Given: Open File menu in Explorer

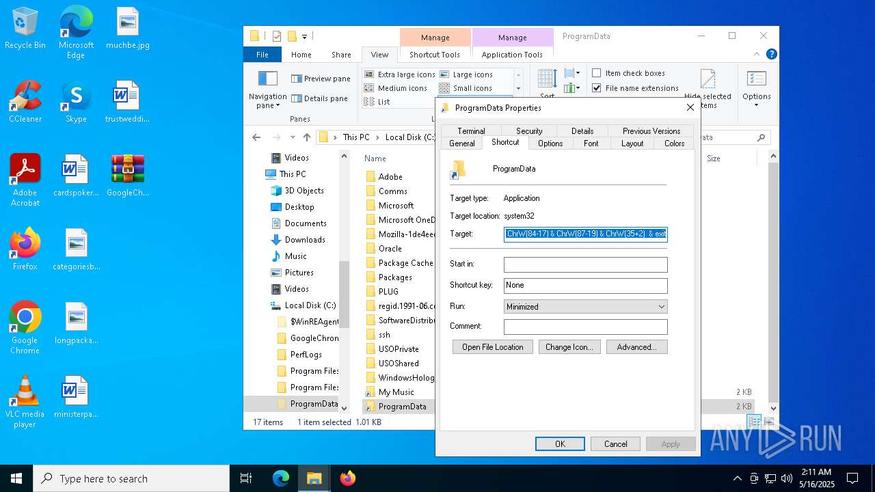Looking at the screenshot, I should click(262, 55).
